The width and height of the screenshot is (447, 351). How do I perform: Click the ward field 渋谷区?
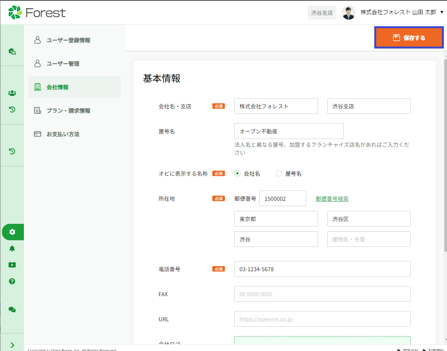(369, 219)
